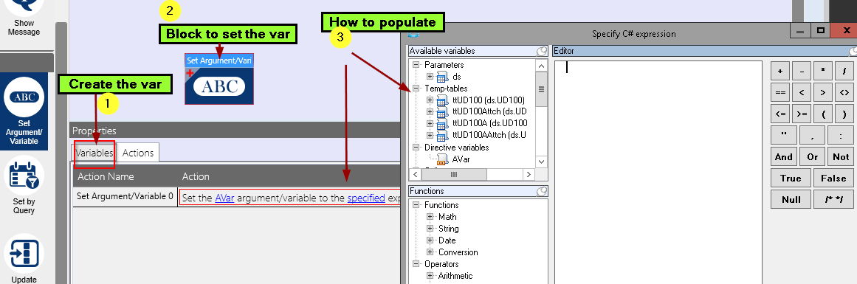This screenshot has height=284, width=857.
Task: Insert empty double quotes
Action: (x=783, y=136)
